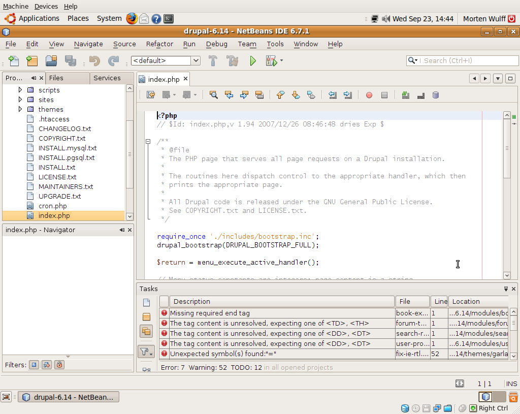The width and height of the screenshot is (520, 414).
Task: Collapse the doc comment fold in editor
Action: click(148, 141)
